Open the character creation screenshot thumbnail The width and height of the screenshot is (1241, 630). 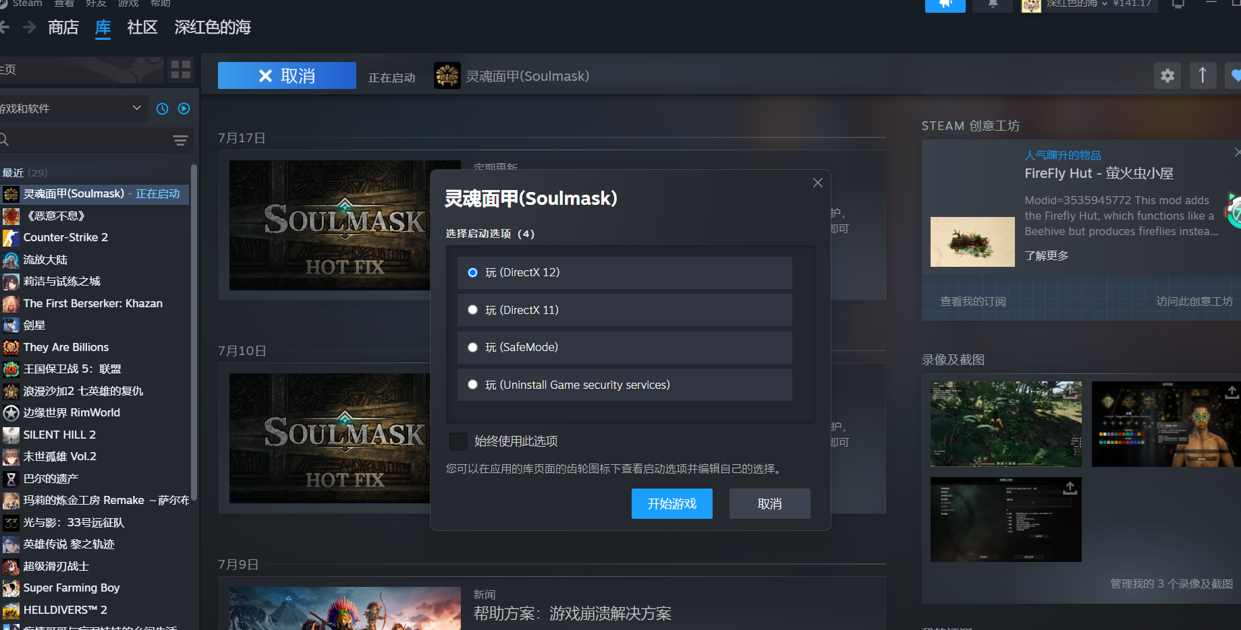[x=1166, y=424]
